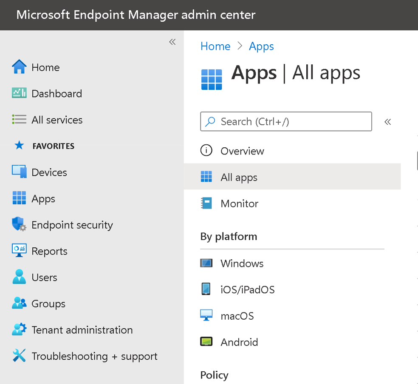Image resolution: width=418 pixels, height=384 pixels.
Task: Select the iOS/iPadOS platform
Action: 248,289
